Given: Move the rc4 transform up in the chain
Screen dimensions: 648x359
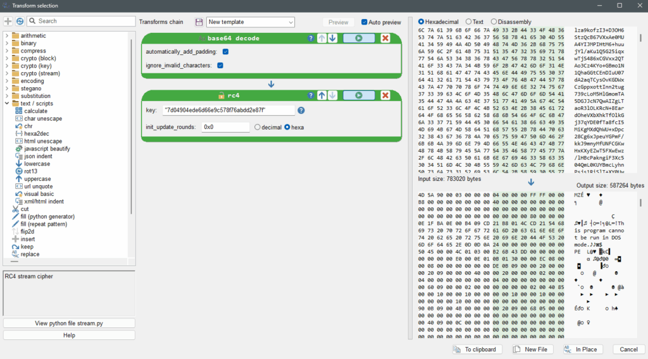Looking at the screenshot, I should coord(322,95).
